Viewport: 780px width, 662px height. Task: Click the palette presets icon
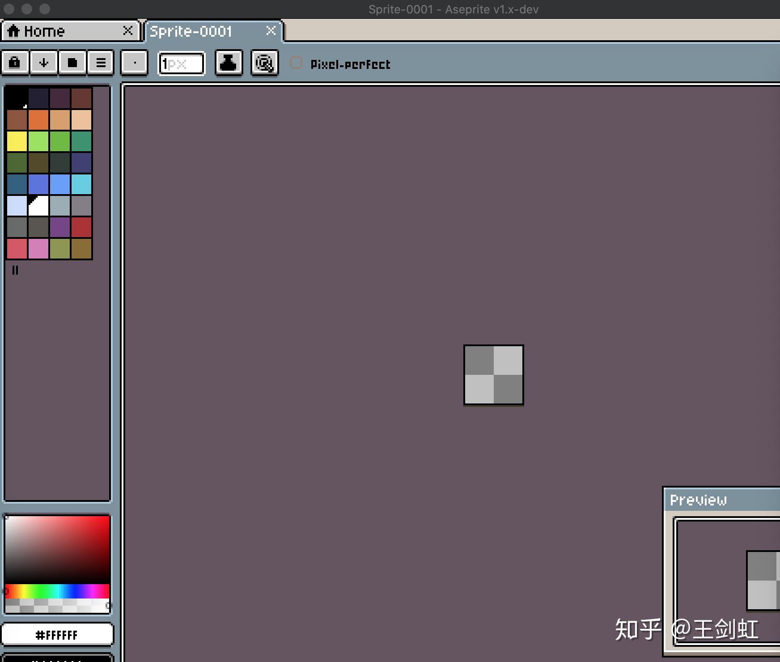pos(72,63)
